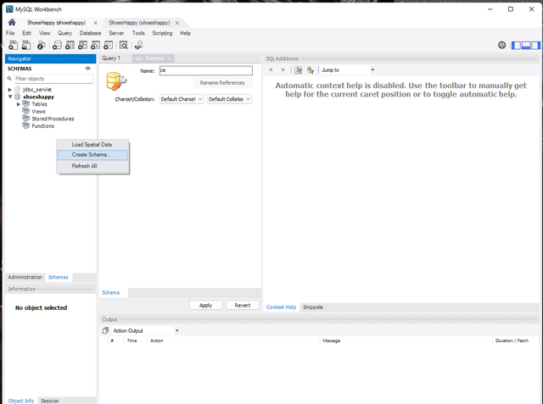Image resolution: width=543 pixels, height=404 pixels.
Task: Click create new view toolbar icon
Action: pos(83,45)
